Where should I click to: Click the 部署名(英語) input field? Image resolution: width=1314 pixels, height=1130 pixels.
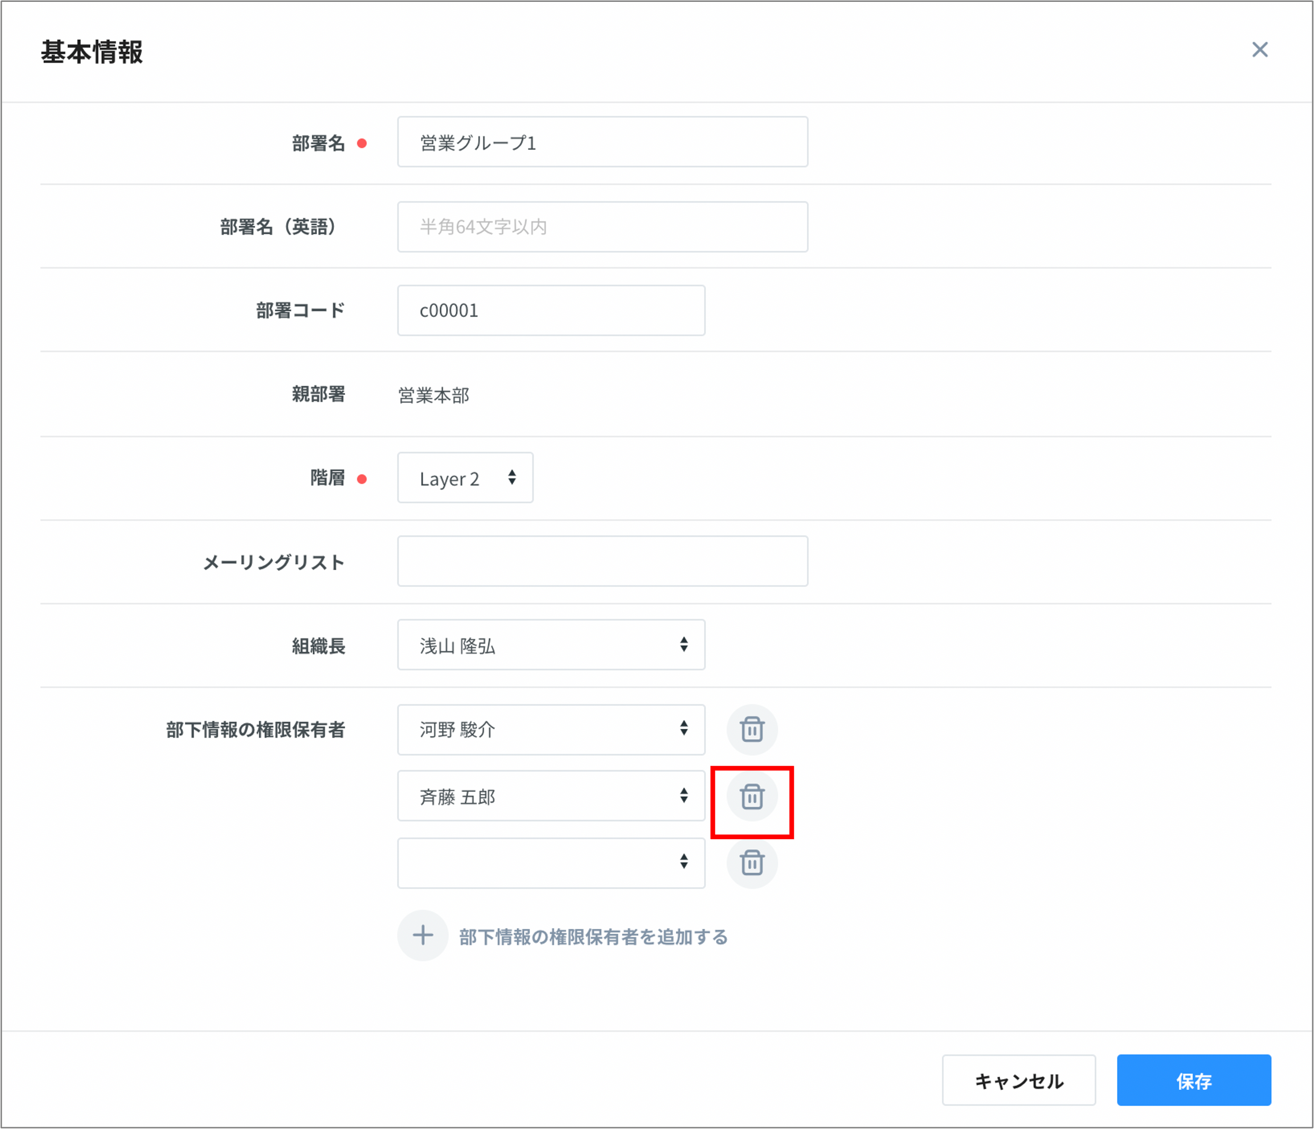click(602, 227)
